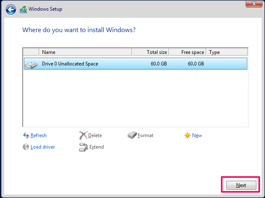Click the Drive 0 hard disk icon

pyautogui.click(x=31, y=65)
